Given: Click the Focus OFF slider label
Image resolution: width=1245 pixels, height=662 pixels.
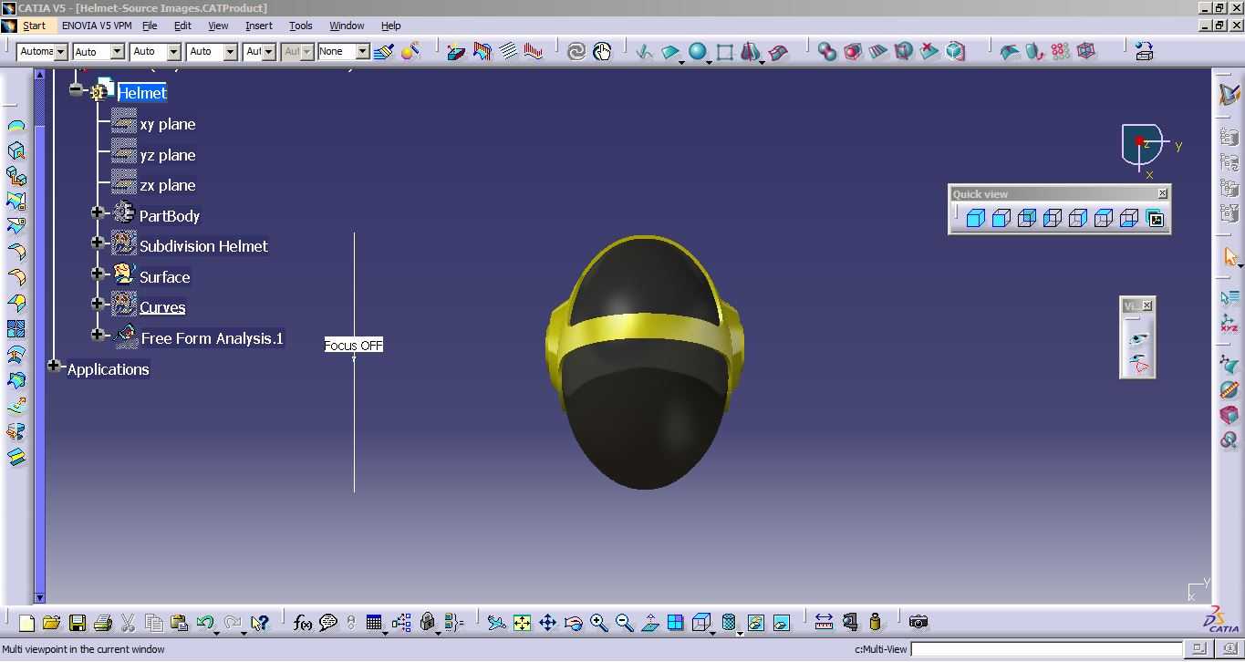Looking at the screenshot, I should [354, 346].
